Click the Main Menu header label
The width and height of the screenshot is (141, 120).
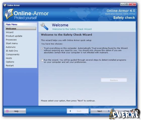tap(11, 24)
